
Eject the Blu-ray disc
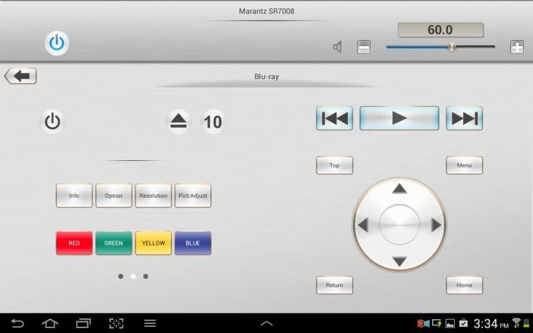click(179, 122)
